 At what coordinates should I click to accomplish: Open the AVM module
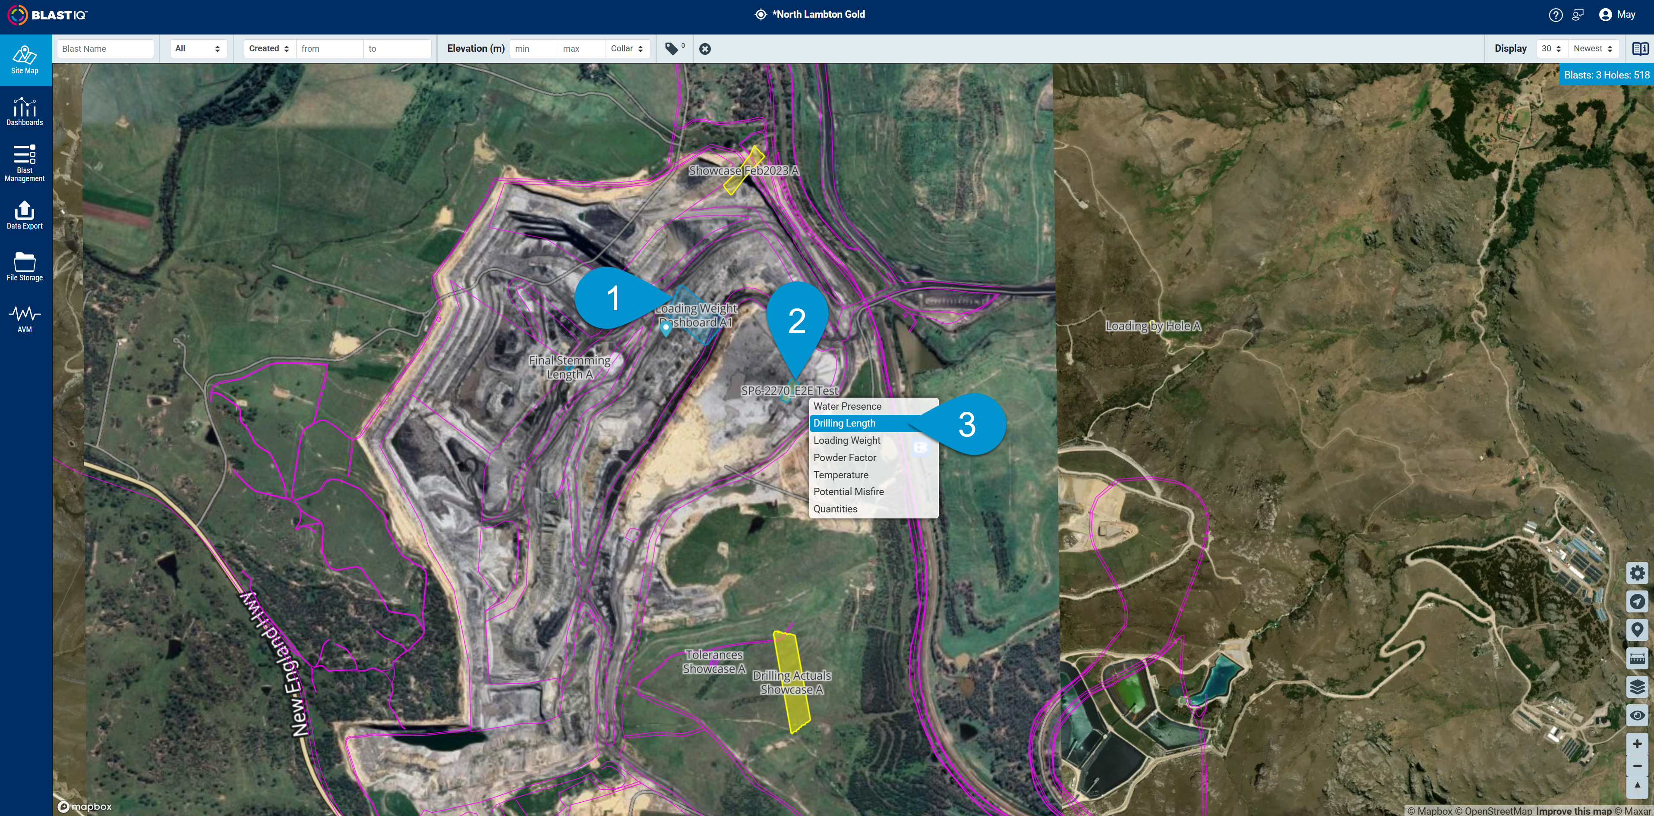tap(25, 319)
